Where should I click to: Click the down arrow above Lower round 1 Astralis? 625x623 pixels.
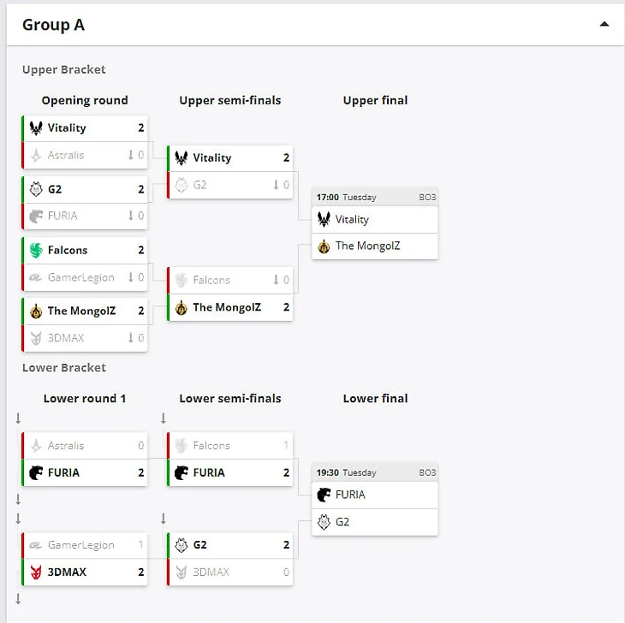tap(18, 418)
